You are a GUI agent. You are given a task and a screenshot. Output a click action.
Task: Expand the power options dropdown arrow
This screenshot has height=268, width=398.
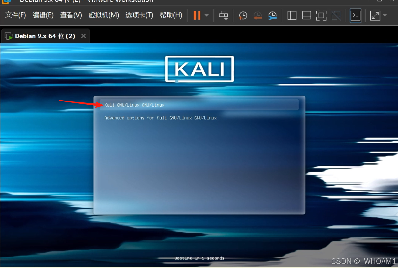point(207,15)
